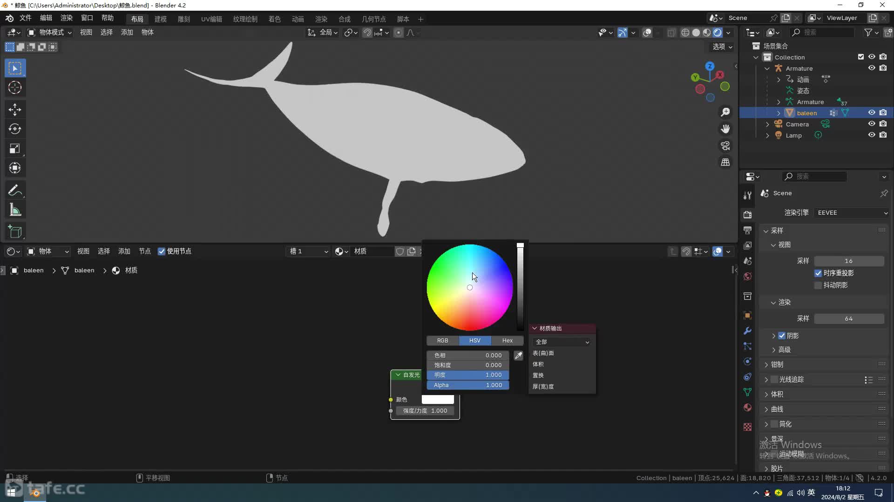This screenshot has width=894, height=502.
Task: Open the Output properties printer icon
Action: 747,230
